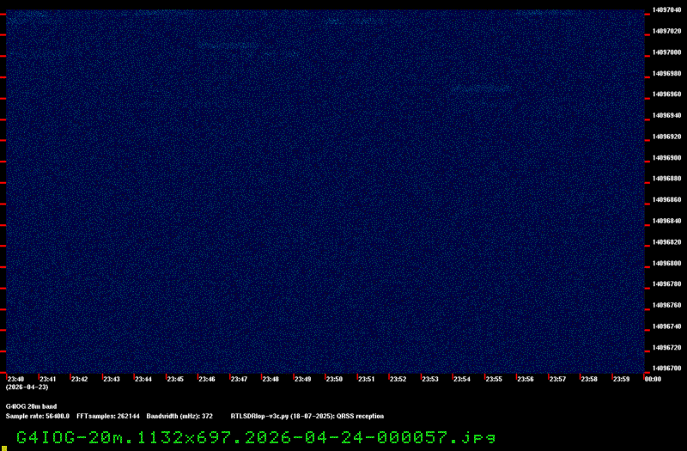The image size is (687, 451).
Task: Click the 14096940 frequency label
Action: click(667, 115)
